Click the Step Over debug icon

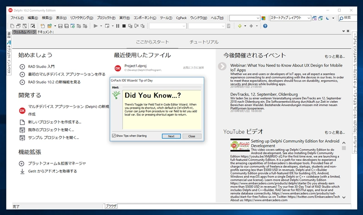pyautogui.click(x=137, y=26)
